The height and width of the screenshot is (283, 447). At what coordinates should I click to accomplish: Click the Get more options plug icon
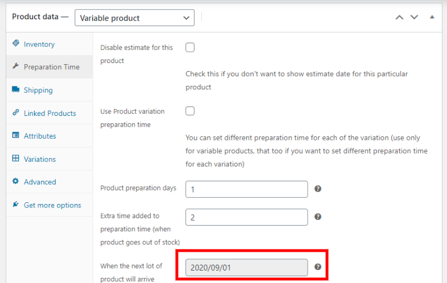[16, 205]
